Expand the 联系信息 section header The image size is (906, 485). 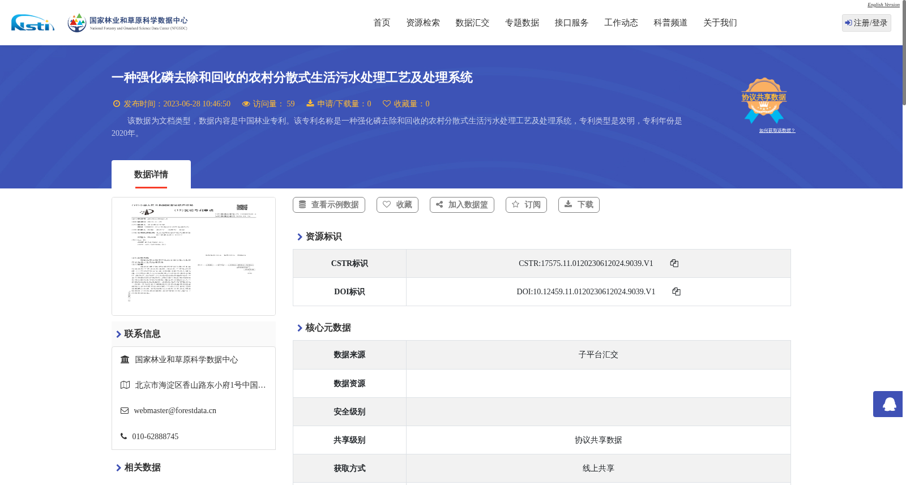(x=194, y=334)
